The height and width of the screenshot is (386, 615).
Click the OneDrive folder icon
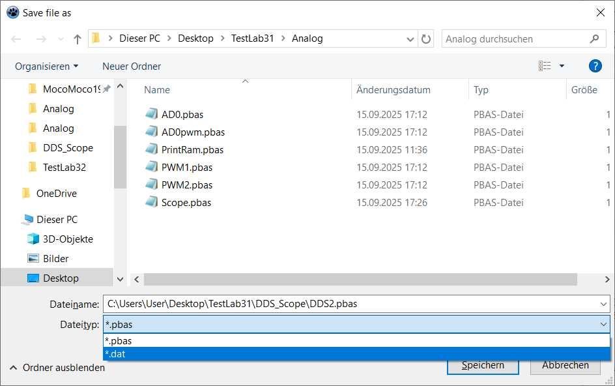coord(26,194)
